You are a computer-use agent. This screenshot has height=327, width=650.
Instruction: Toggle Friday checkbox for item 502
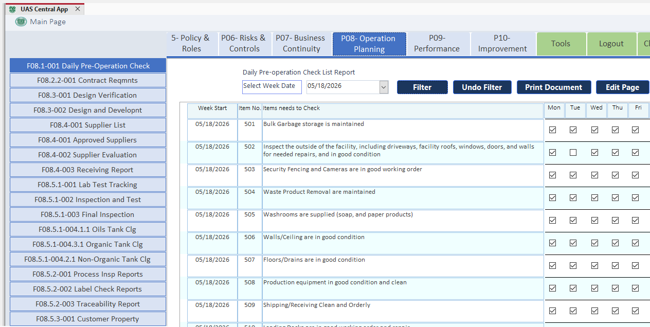pyautogui.click(x=635, y=153)
